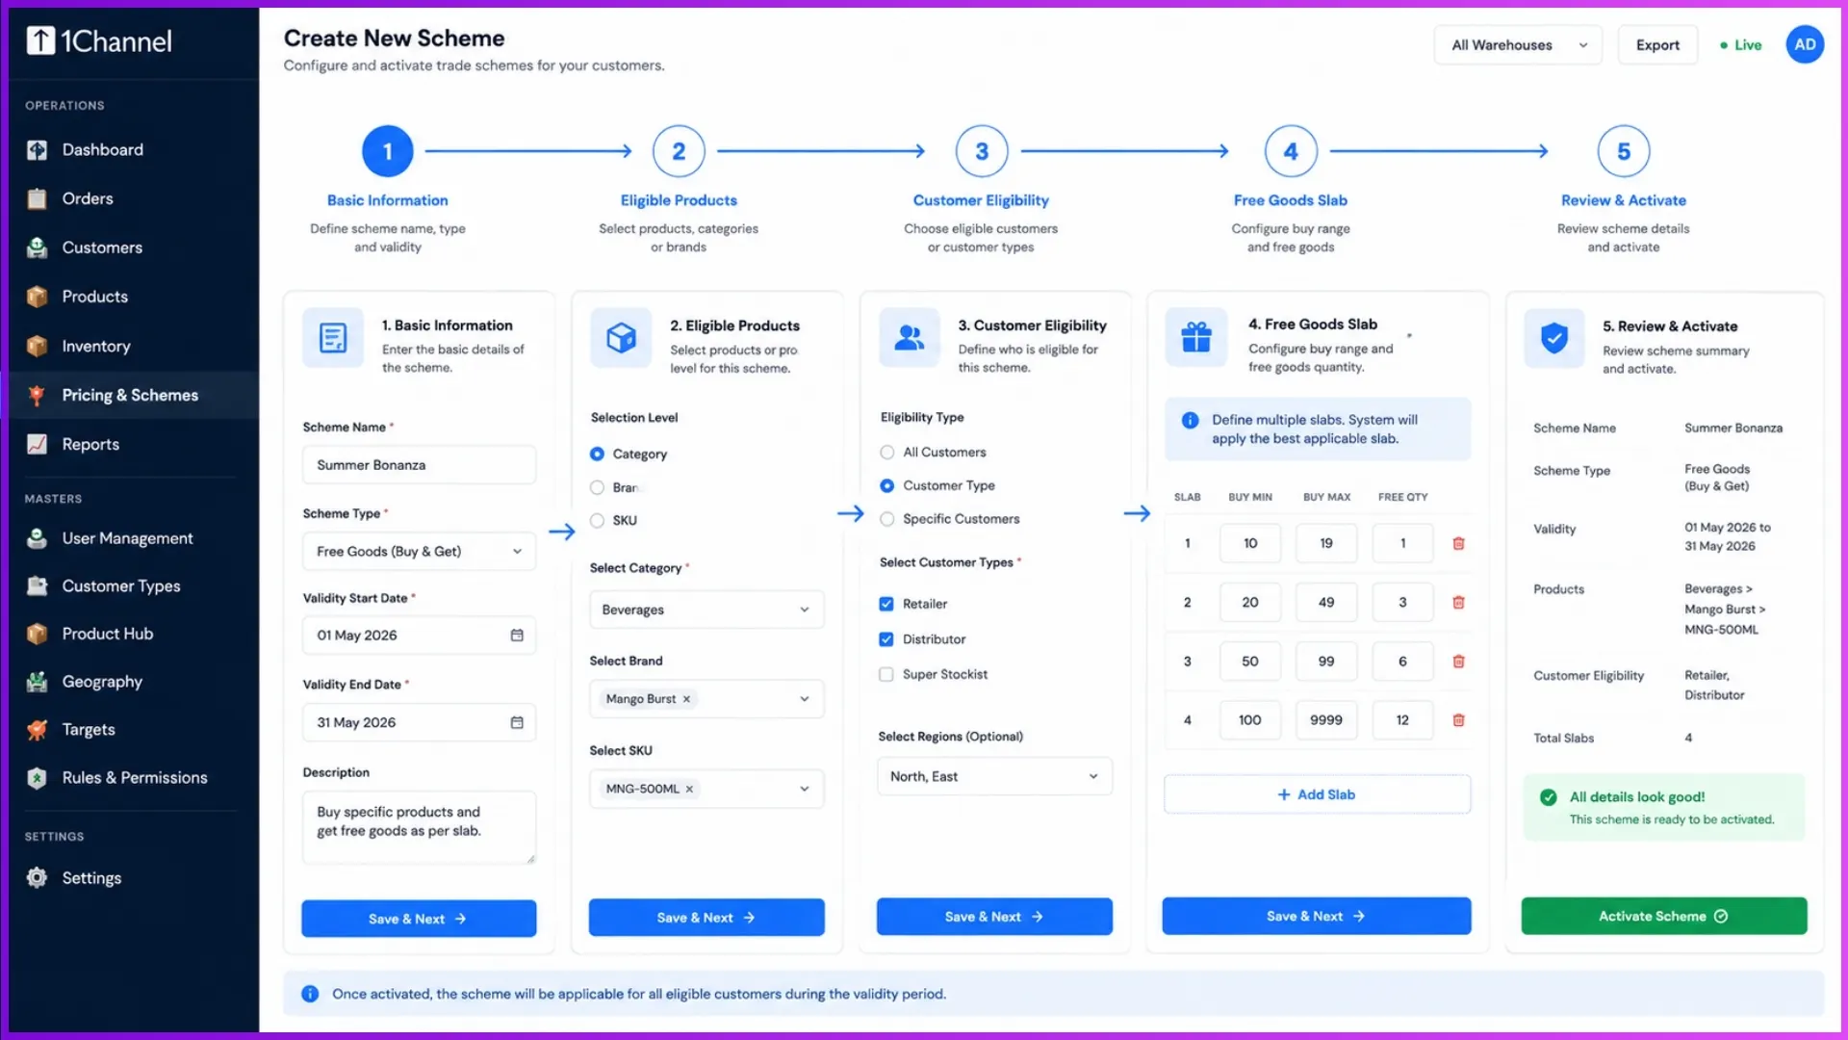Viewport: 1848px width, 1040px height.
Task: Click Buy Min field of slab 1
Action: pyautogui.click(x=1250, y=543)
